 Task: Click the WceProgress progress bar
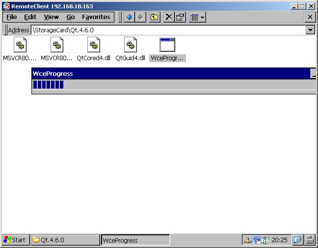click(x=174, y=85)
